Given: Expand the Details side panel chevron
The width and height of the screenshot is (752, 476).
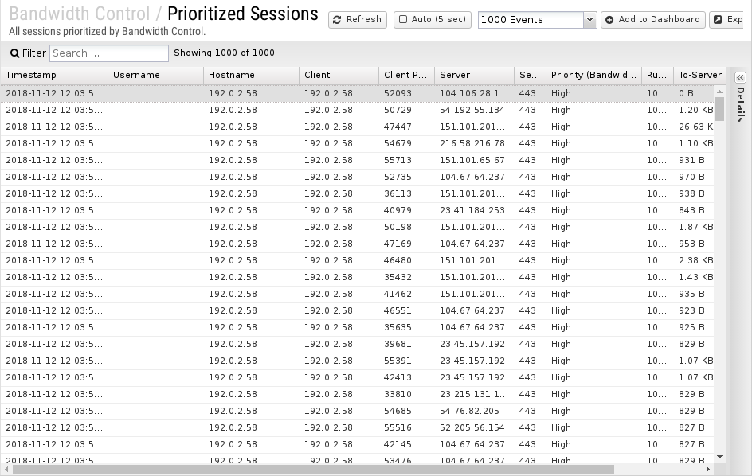Looking at the screenshot, I should pos(741,78).
